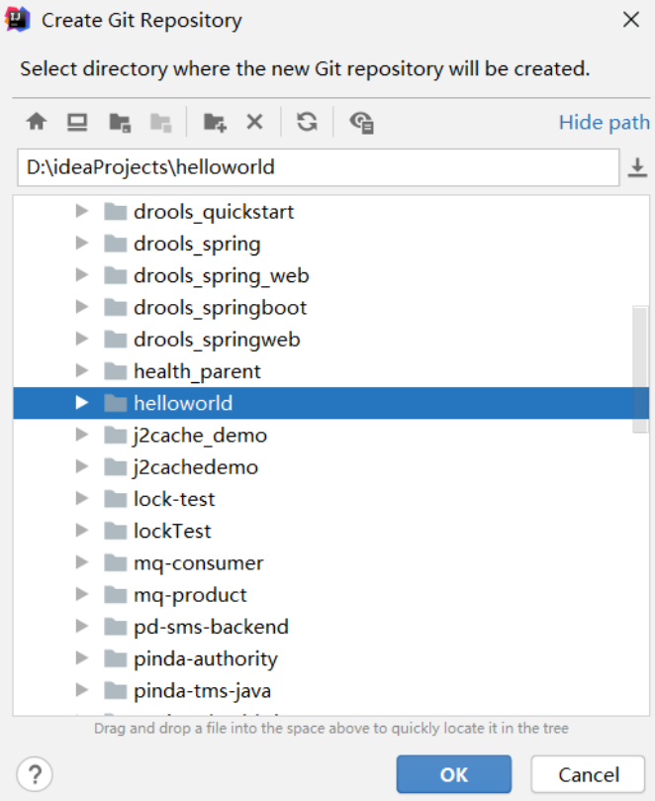The image size is (655, 801).
Task: Expand the helloworld folder
Action: tap(82, 403)
